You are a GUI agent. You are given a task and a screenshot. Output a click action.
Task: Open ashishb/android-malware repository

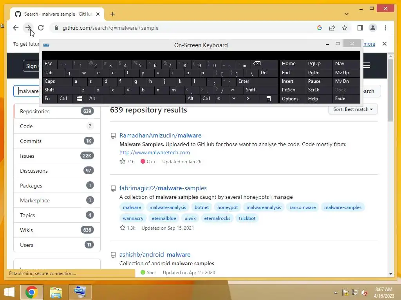click(x=155, y=255)
